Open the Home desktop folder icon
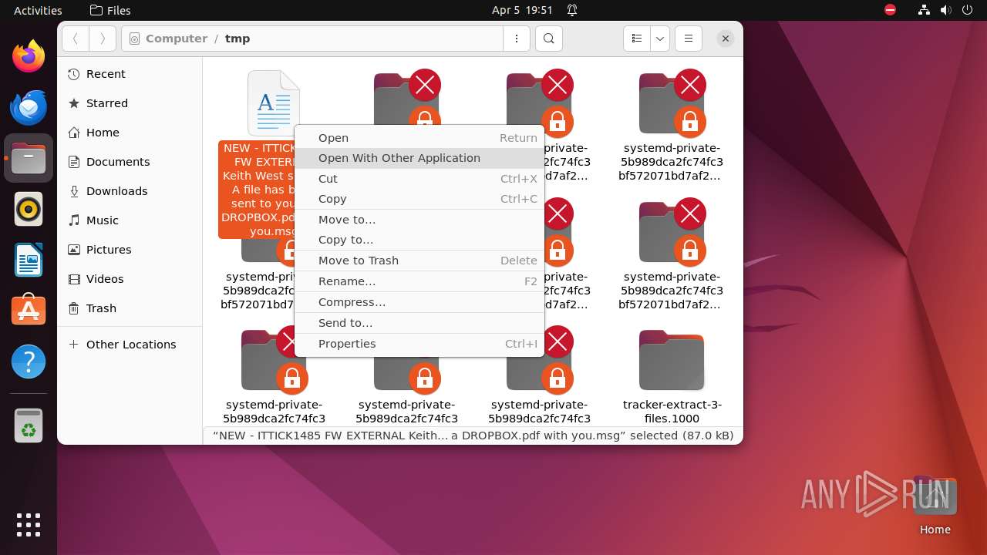The width and height of the screenshot is (987, 555). point(935,506)
